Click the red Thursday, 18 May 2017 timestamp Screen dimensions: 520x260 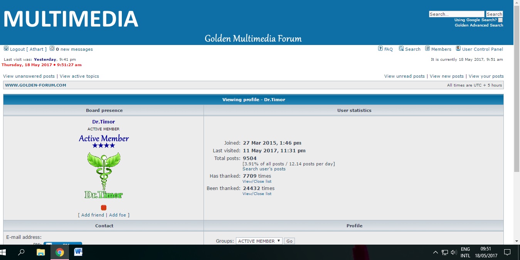[x=42, y=65]
